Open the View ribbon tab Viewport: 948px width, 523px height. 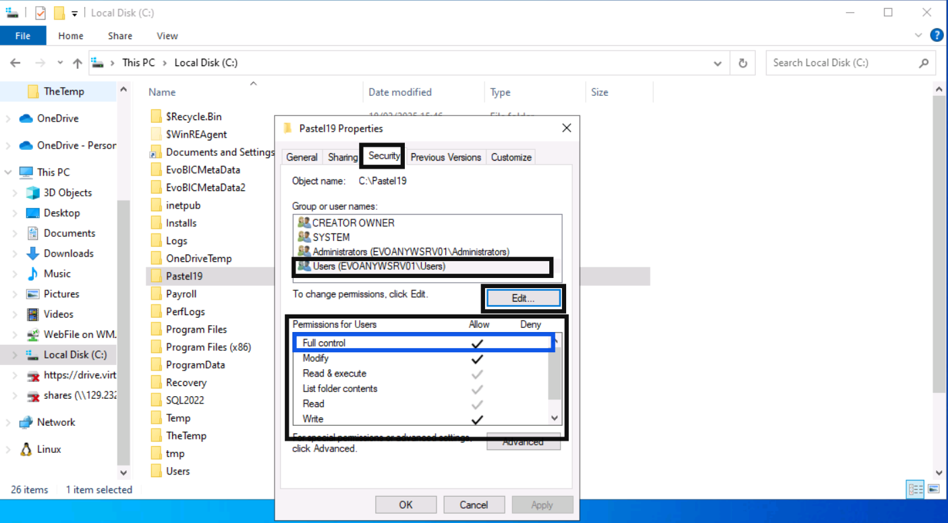[167, 36]
